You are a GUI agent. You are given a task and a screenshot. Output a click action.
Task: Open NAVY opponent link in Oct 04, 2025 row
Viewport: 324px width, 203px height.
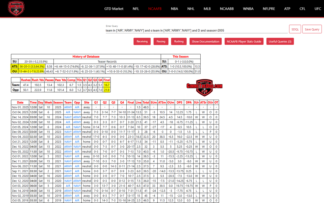[77, 112]
